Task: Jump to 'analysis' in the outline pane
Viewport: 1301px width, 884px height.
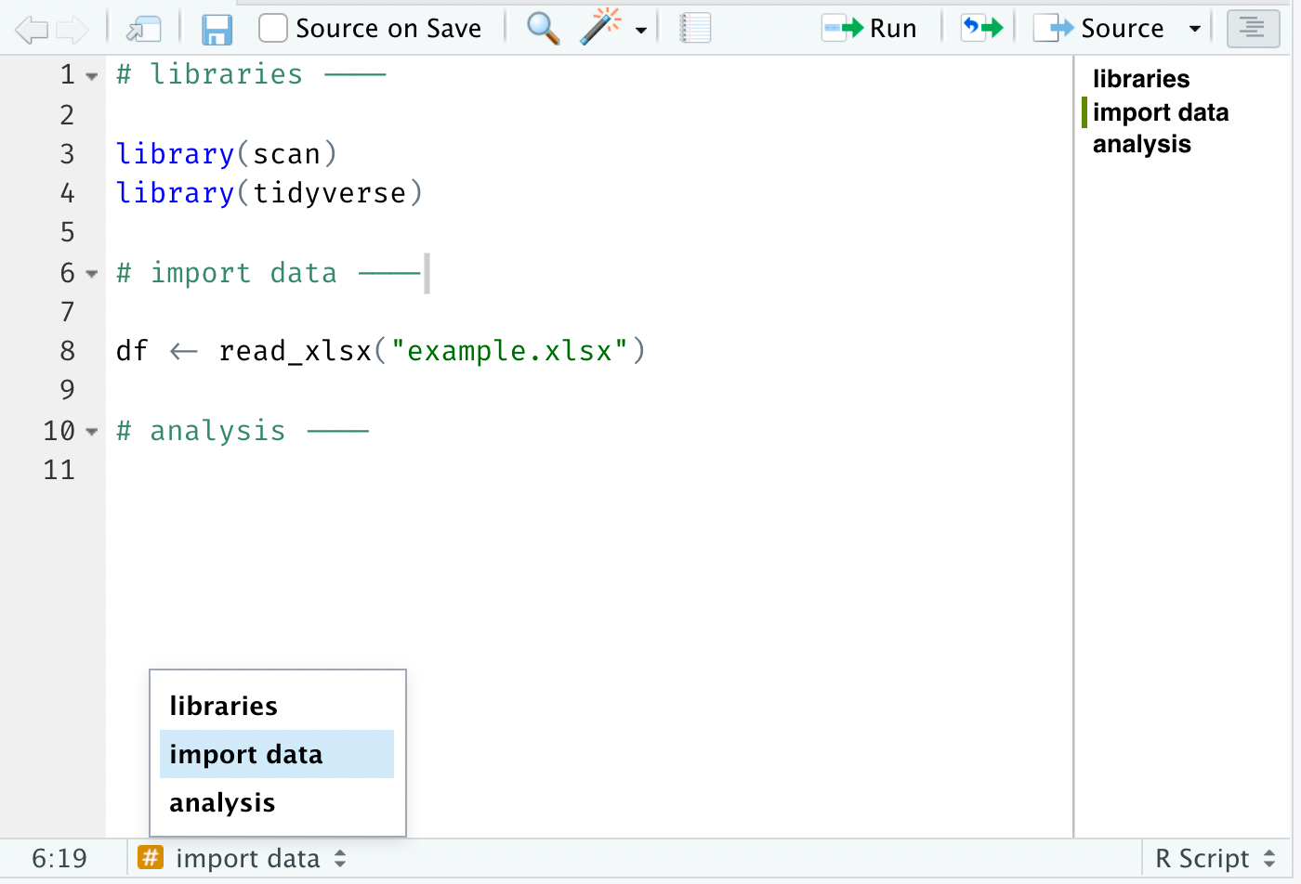Action: pyautogui.click(x=1141, y=145)
